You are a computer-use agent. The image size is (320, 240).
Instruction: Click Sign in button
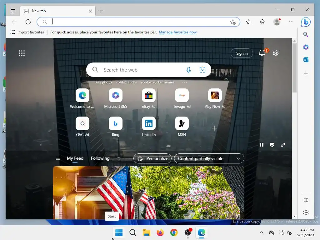click(x=242, y=53)
